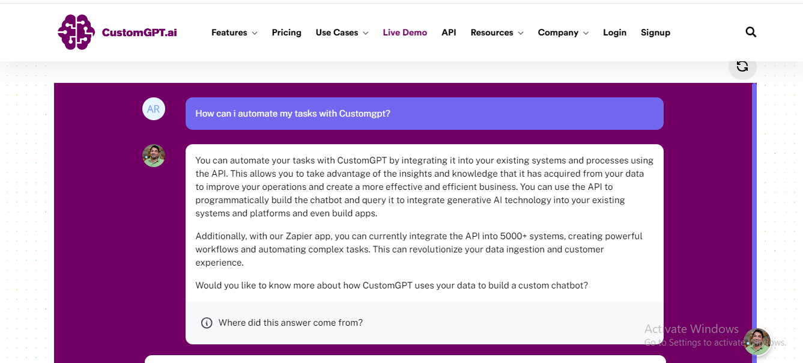Open the API menu link

449,32
